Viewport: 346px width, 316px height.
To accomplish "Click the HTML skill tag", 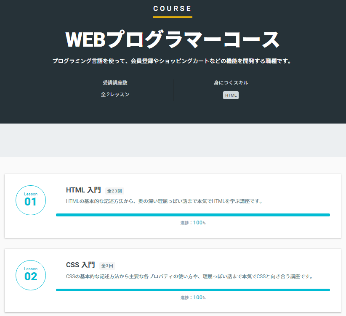I will (x=231, y=95).
